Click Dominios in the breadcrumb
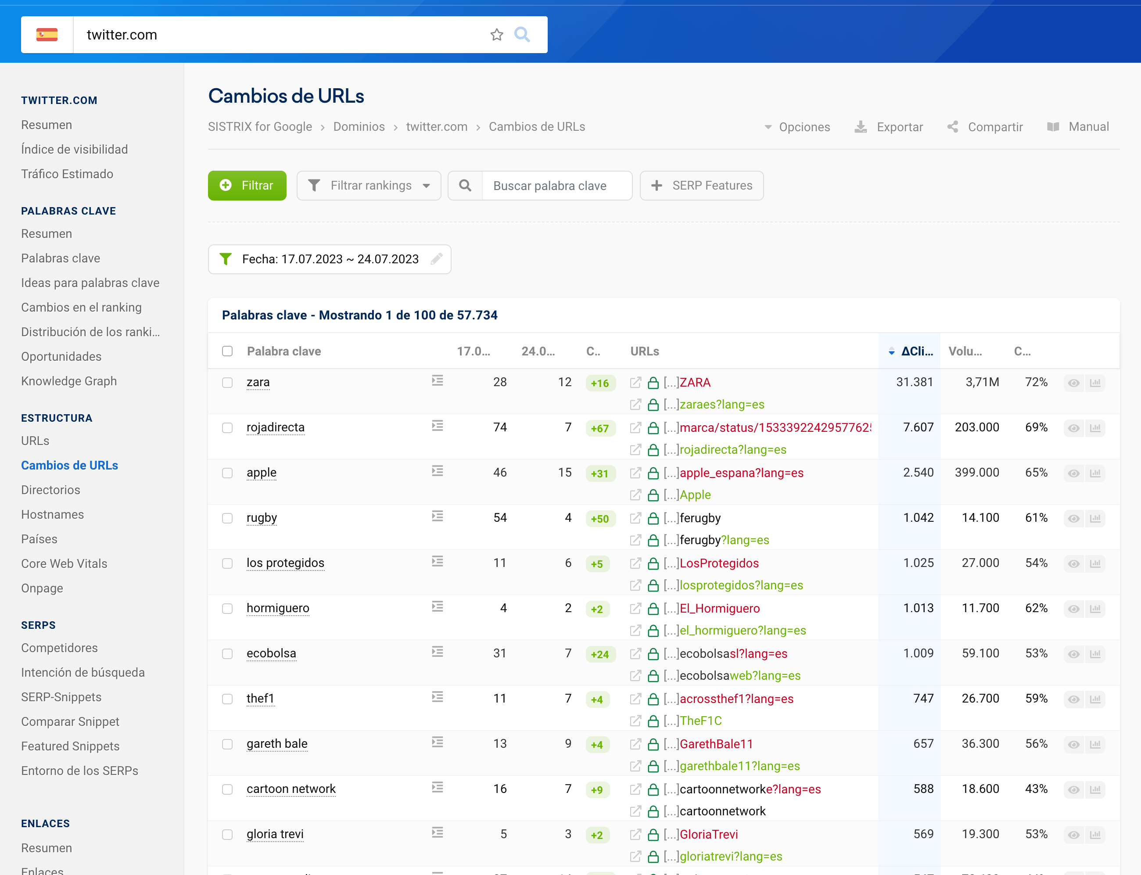Screen dimensions: 1141x875 tap(359, 127)
